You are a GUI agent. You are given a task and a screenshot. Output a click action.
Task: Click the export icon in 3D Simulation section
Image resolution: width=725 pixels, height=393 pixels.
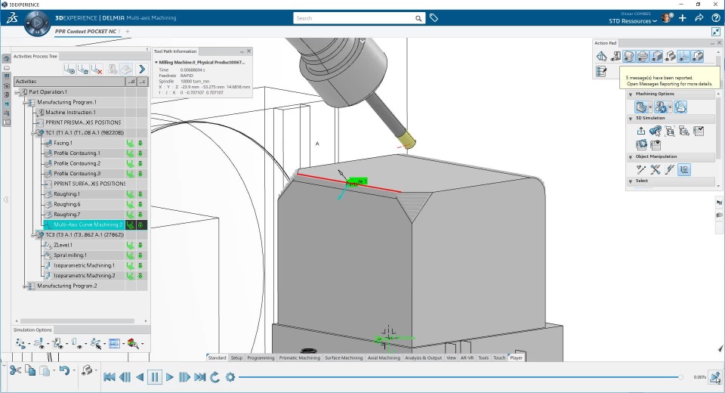pyautogui.click(x=641, y=131)
